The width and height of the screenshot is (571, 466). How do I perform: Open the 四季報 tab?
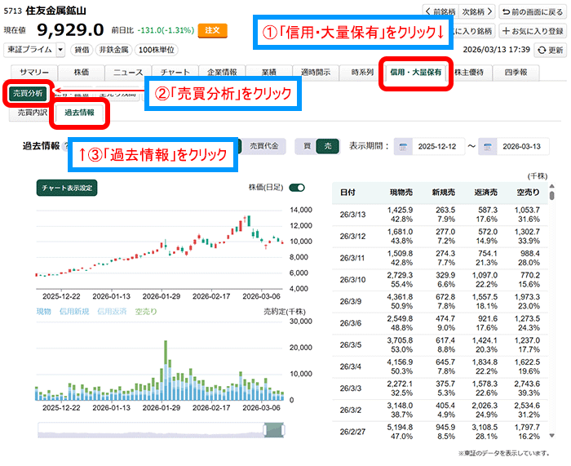(x=516, y=73)
